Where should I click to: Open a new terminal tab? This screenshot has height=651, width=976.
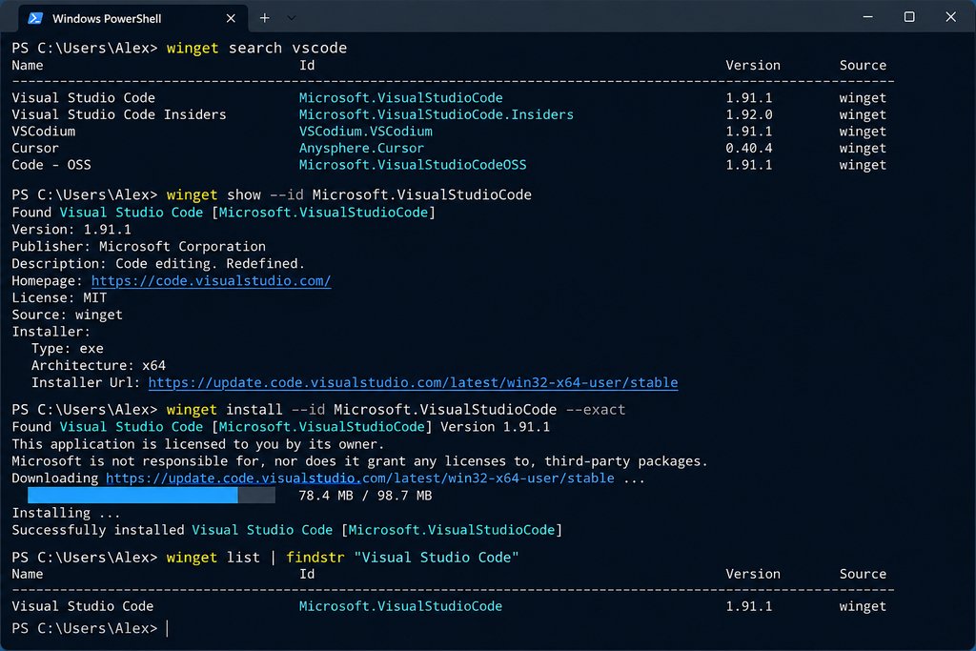coord(265,18)
